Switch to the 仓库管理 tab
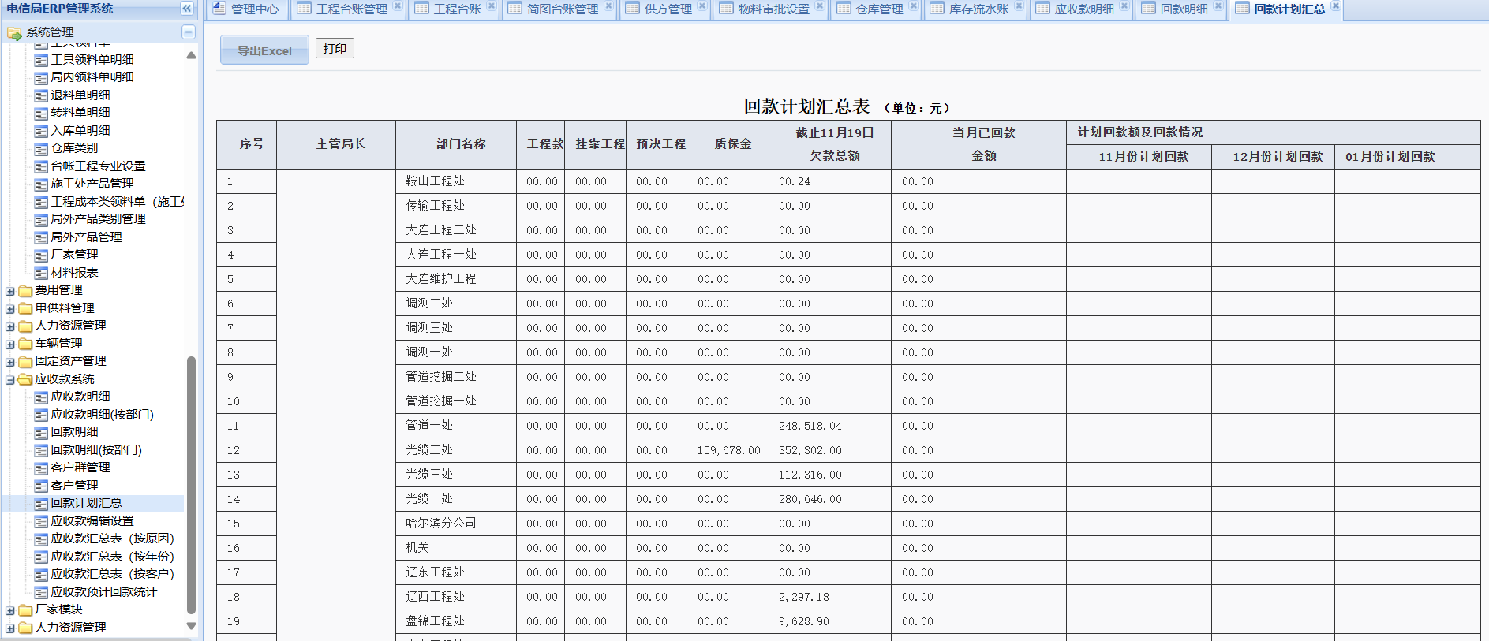The height and width of the screenshot is (641, 1489). pyautogui.click(x=879, y=9)
